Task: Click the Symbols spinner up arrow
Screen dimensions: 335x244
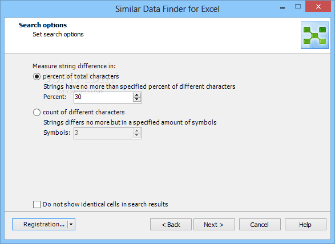Action: pyautogui.click(x=137, y=131)
